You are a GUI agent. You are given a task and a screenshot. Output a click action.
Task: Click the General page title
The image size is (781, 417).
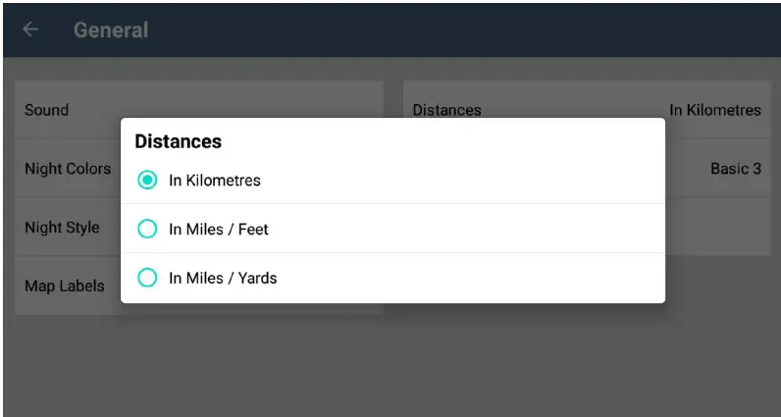[x=111, y=29]
